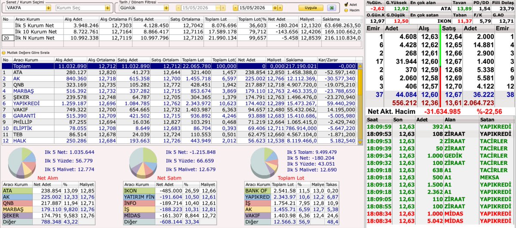Viewport: 516px width, 228px height.
Task: Click the Uygula button
Action: [x=310, y=8]
